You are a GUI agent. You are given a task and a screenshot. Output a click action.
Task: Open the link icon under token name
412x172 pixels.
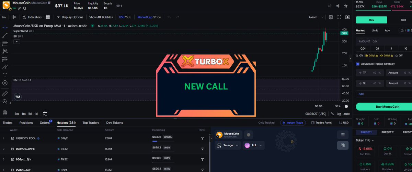click(20, 8)
